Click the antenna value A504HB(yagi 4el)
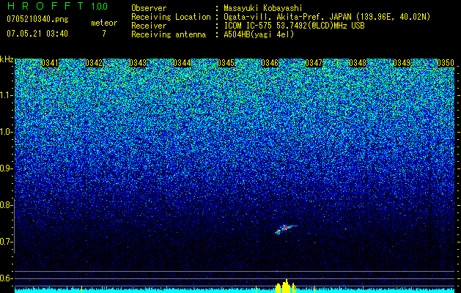 259,34
